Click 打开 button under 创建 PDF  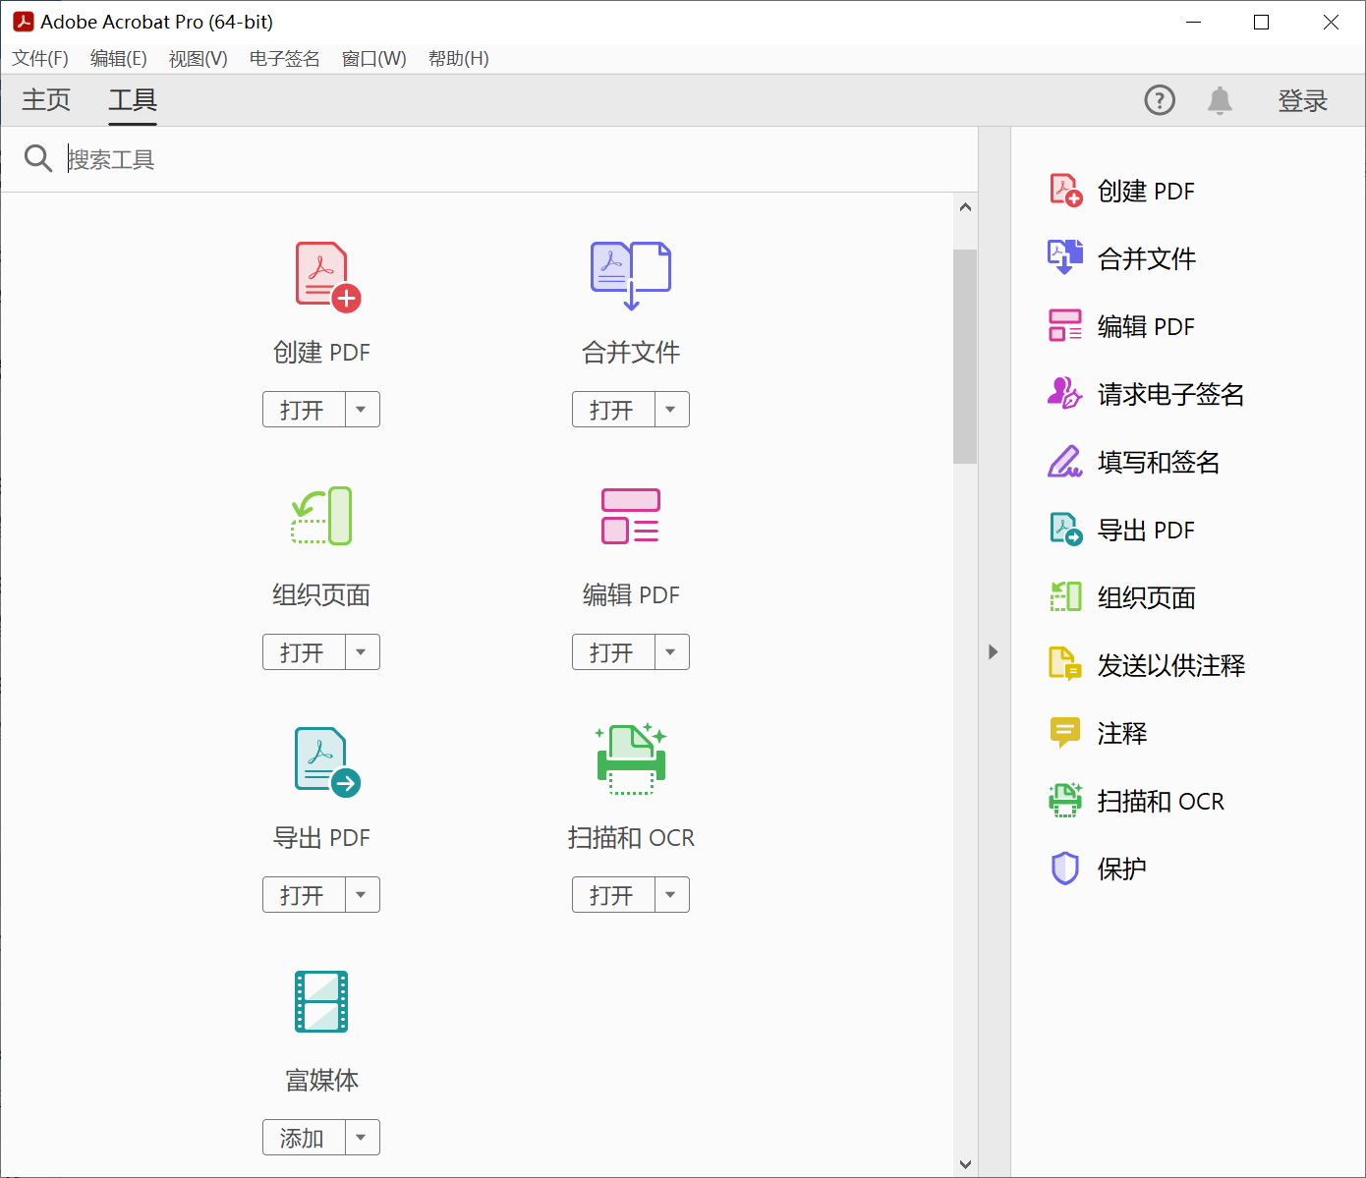[304, 410]
